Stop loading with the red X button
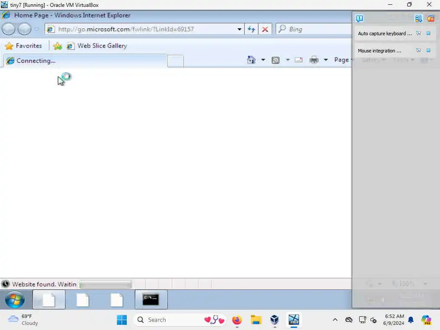440x330 pixels. tap(265, 29)
